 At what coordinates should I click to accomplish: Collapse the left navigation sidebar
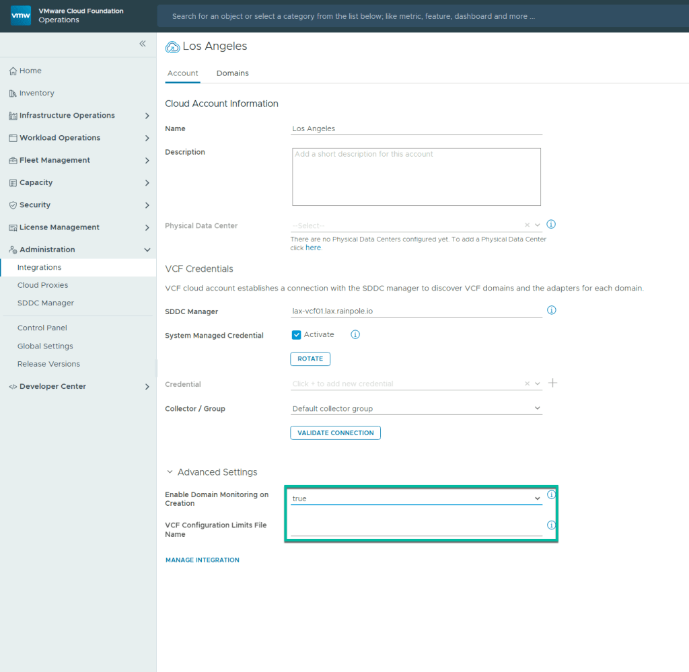143,44
